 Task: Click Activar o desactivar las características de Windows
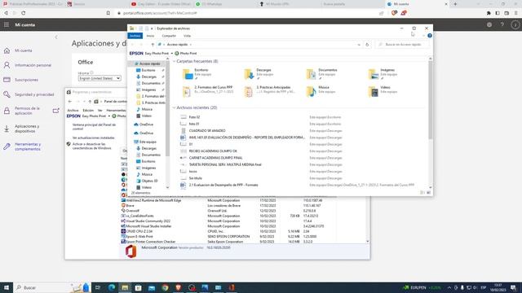point(91,146)
